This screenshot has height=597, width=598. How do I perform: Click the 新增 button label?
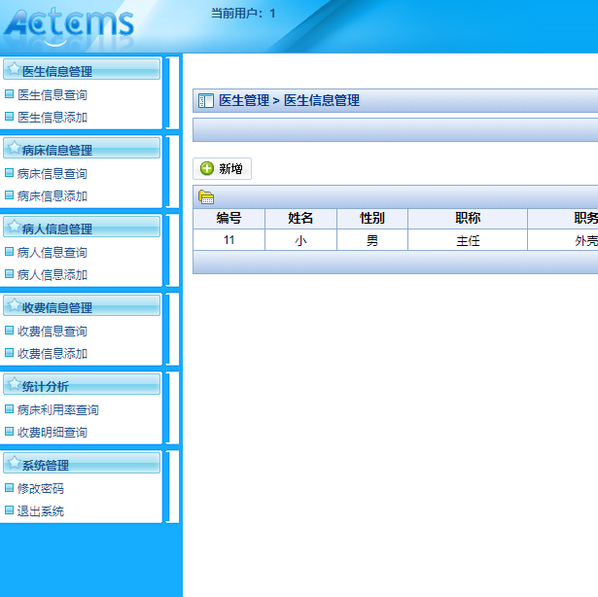coord(230,168)
